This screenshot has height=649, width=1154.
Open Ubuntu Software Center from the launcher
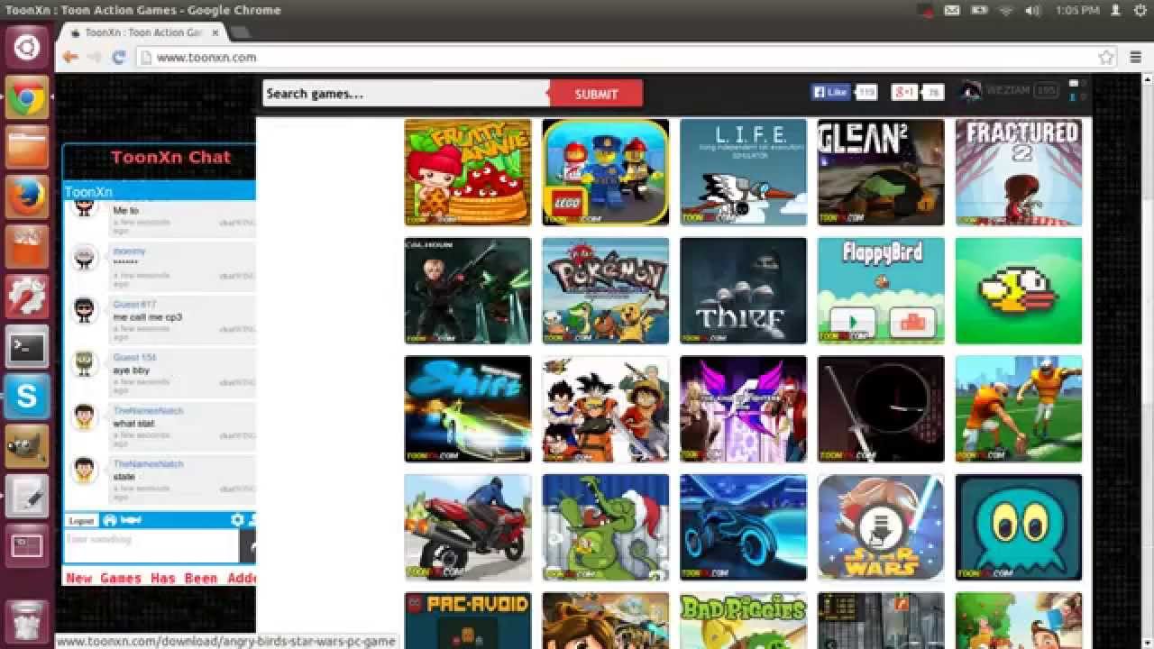[27, 246]
